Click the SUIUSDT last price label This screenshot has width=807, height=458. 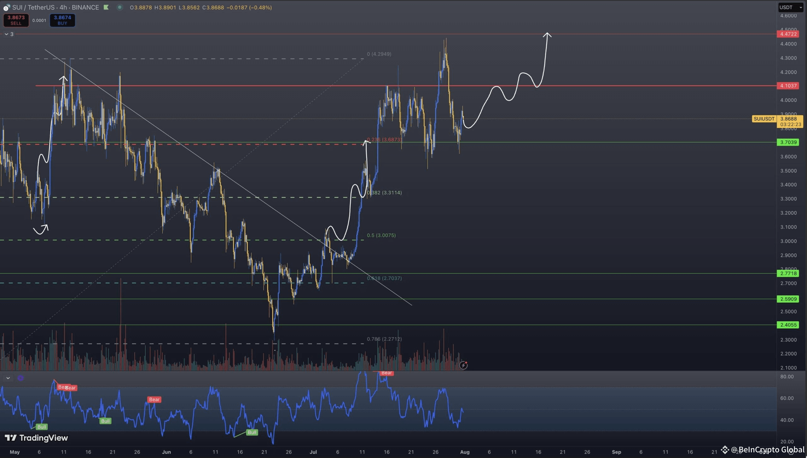[764, 119]
